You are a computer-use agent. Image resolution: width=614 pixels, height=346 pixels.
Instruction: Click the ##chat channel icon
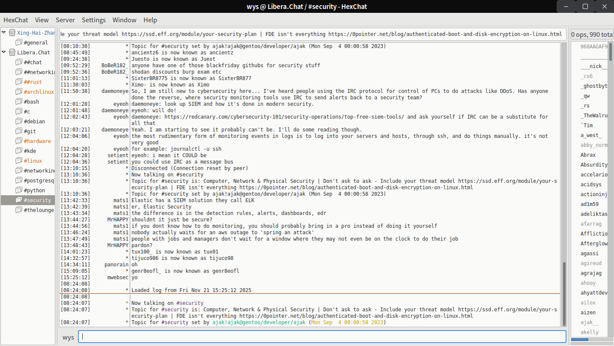coord(18,62)
